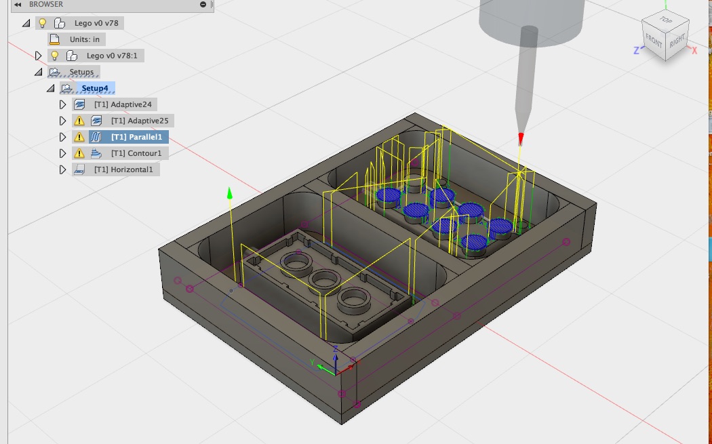The width and height of the screenshot is (712, 444).
Task: Click the Contour1 toolpath icon
Action: 96,153
